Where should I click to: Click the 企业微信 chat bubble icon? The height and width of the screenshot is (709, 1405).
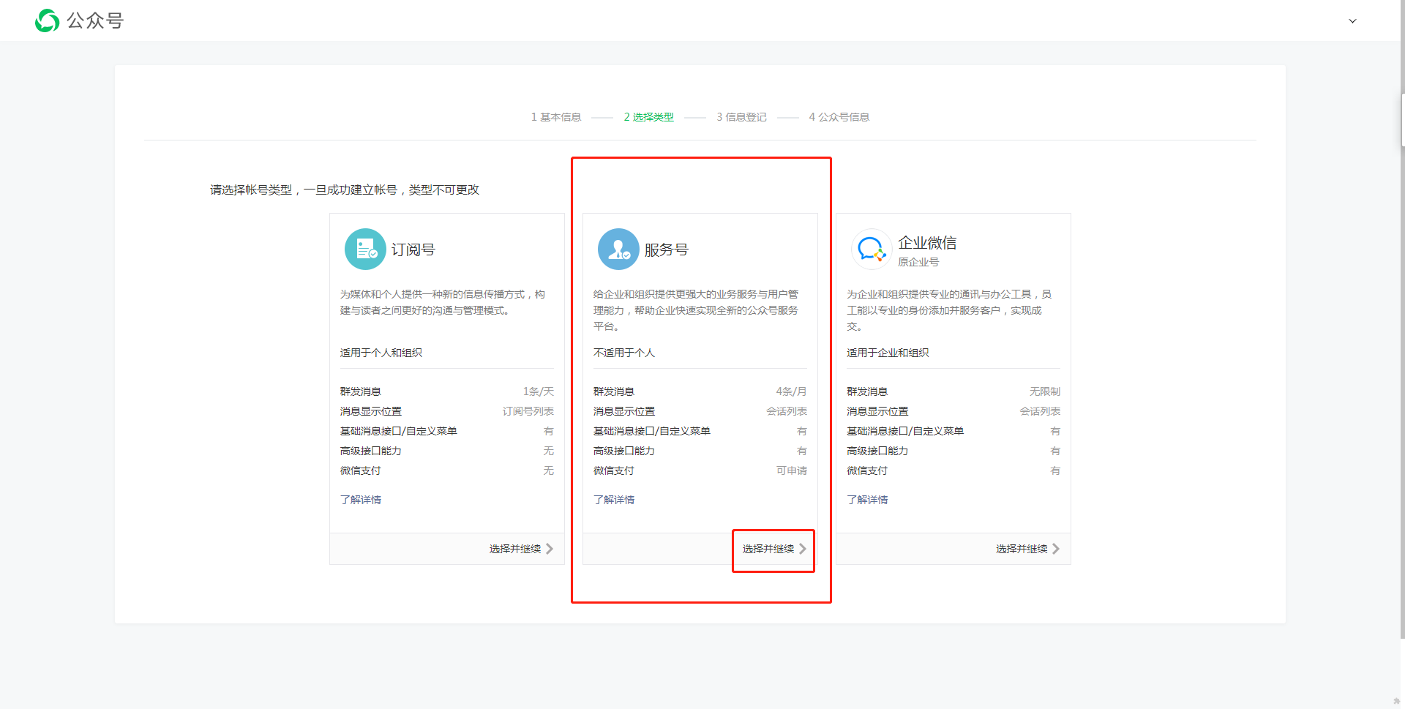click(x=872, y=250)
